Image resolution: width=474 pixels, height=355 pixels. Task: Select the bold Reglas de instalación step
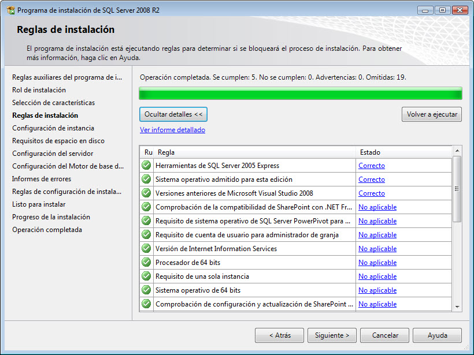click(x=45, y=115)
